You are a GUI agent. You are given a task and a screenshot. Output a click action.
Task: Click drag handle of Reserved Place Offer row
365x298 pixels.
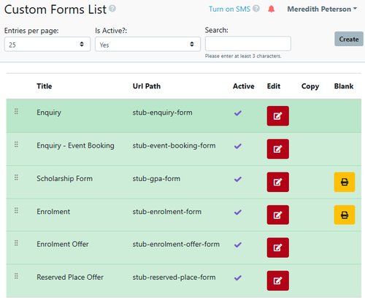coord(16,276)
